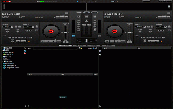Click the browser search input field
The width and height of the screenshot is (173, 109).
point(55,48)
